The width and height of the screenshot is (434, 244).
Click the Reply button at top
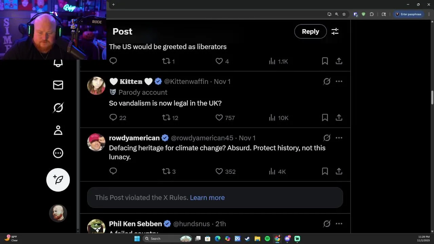click(310, 32)
